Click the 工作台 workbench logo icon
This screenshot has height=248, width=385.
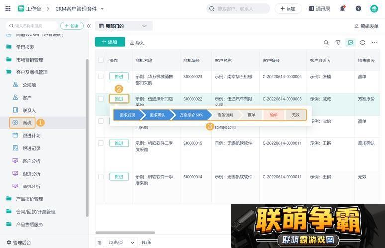coord(21,9)
